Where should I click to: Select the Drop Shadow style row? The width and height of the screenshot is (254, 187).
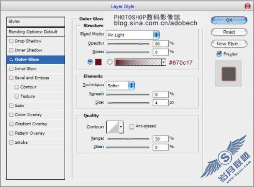36,41
